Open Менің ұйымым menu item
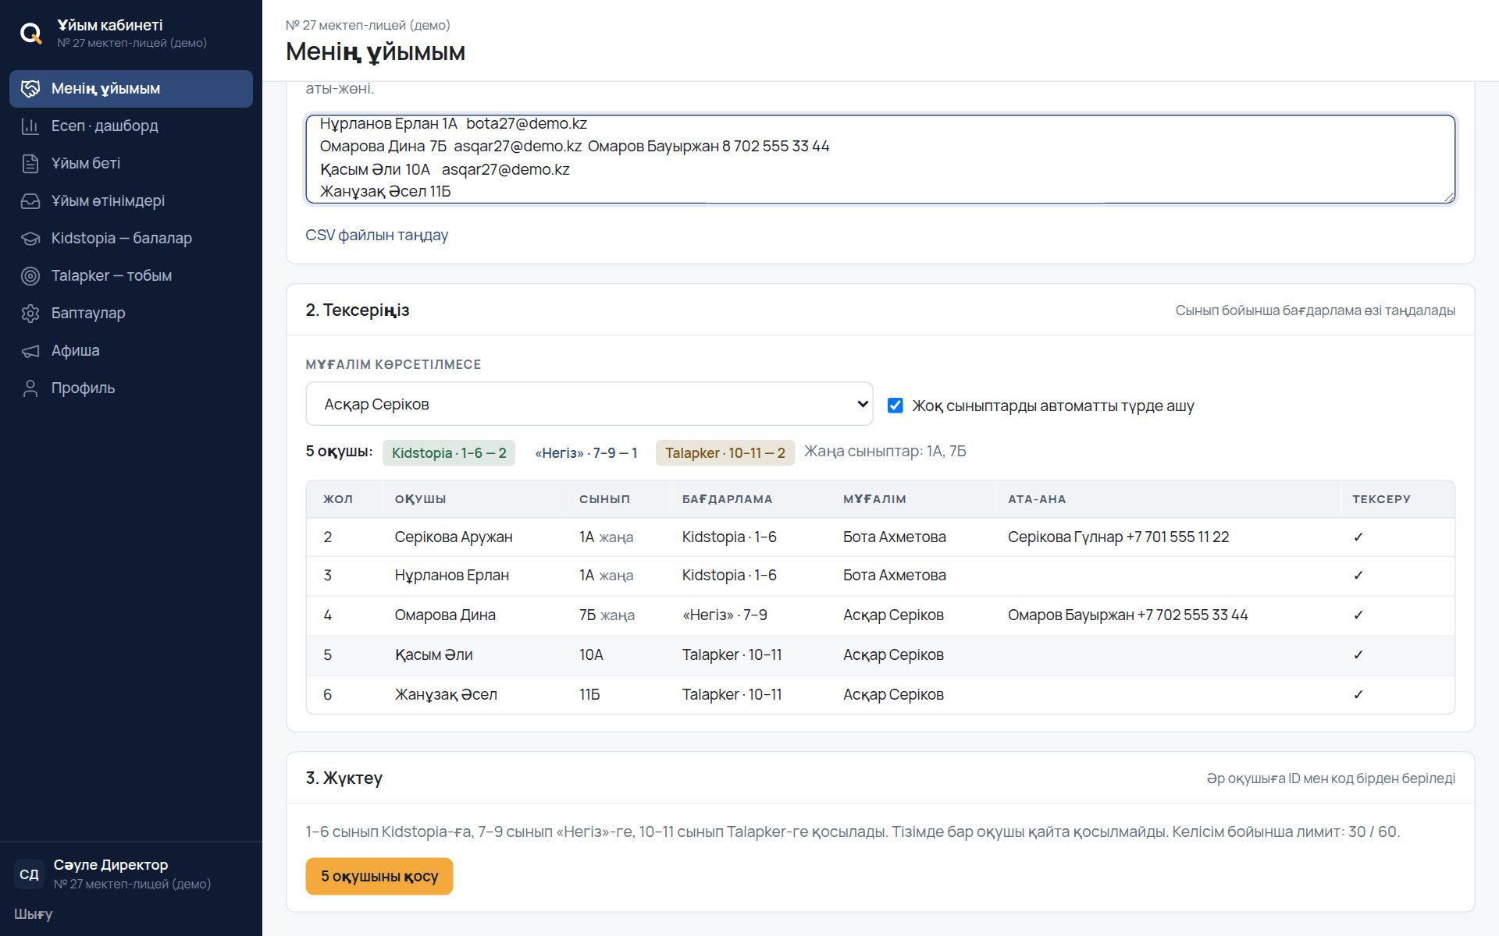This screenshot has width=1499, height=936. pos(131,89)
